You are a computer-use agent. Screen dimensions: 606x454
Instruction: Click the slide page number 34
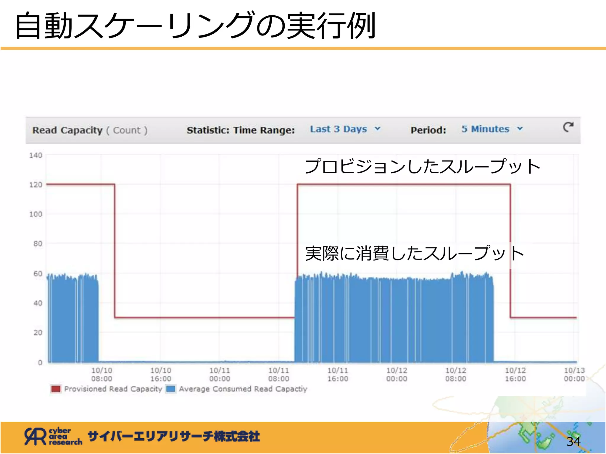[573, 442]
